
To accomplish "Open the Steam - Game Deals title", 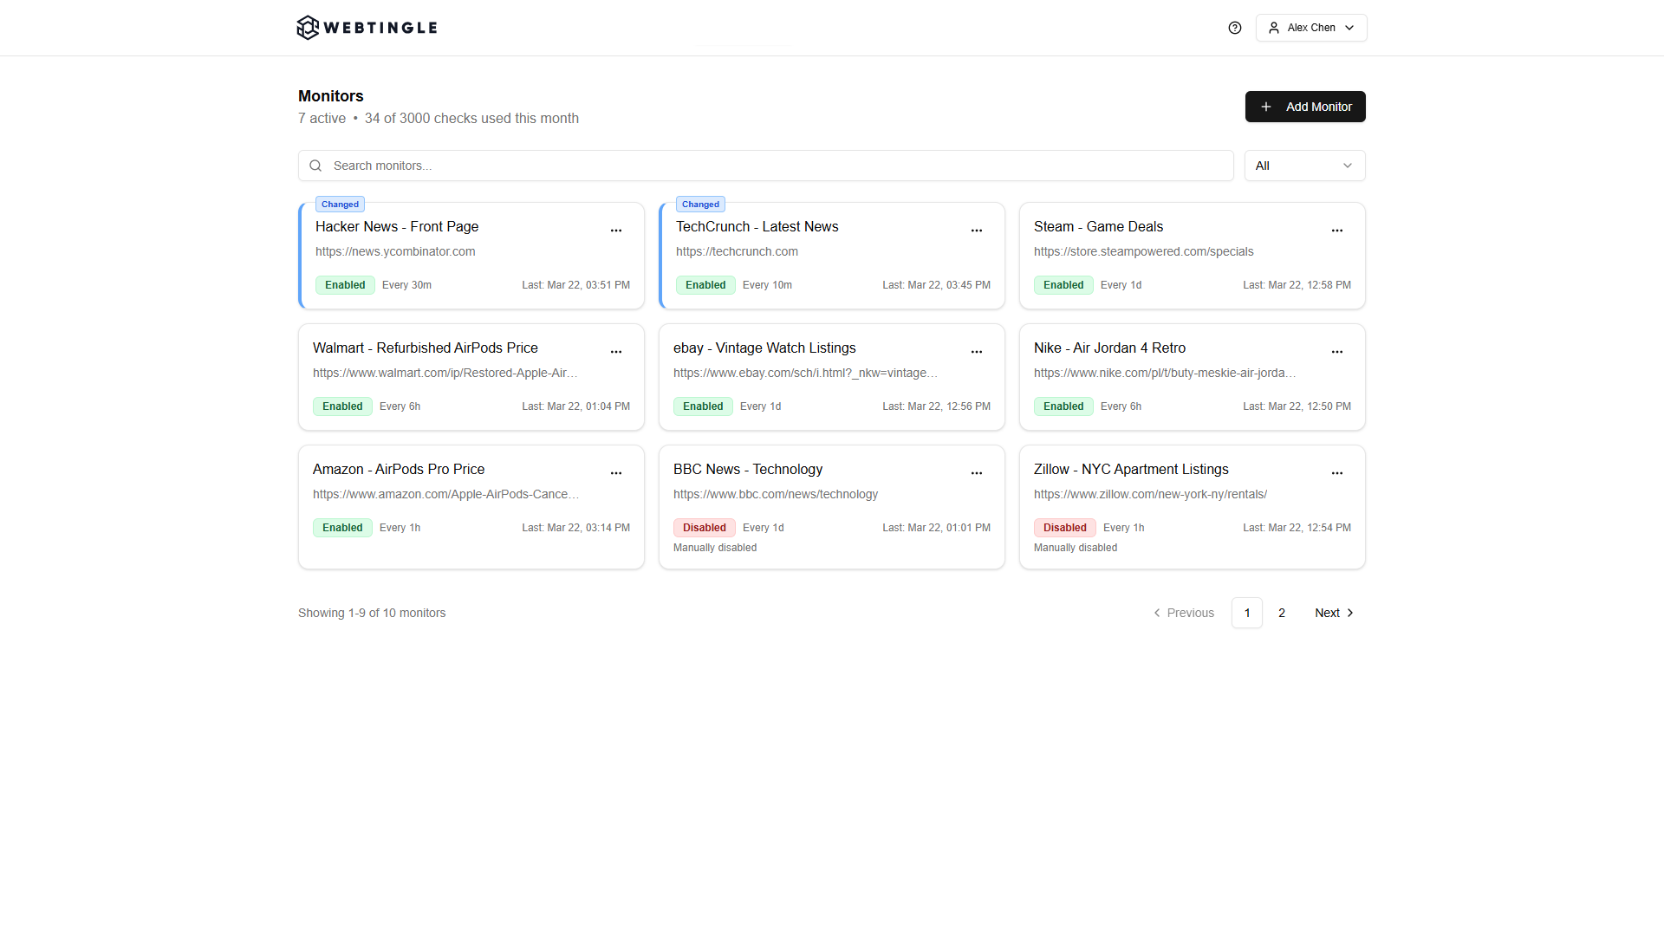I will click(x=1098, y=226).
